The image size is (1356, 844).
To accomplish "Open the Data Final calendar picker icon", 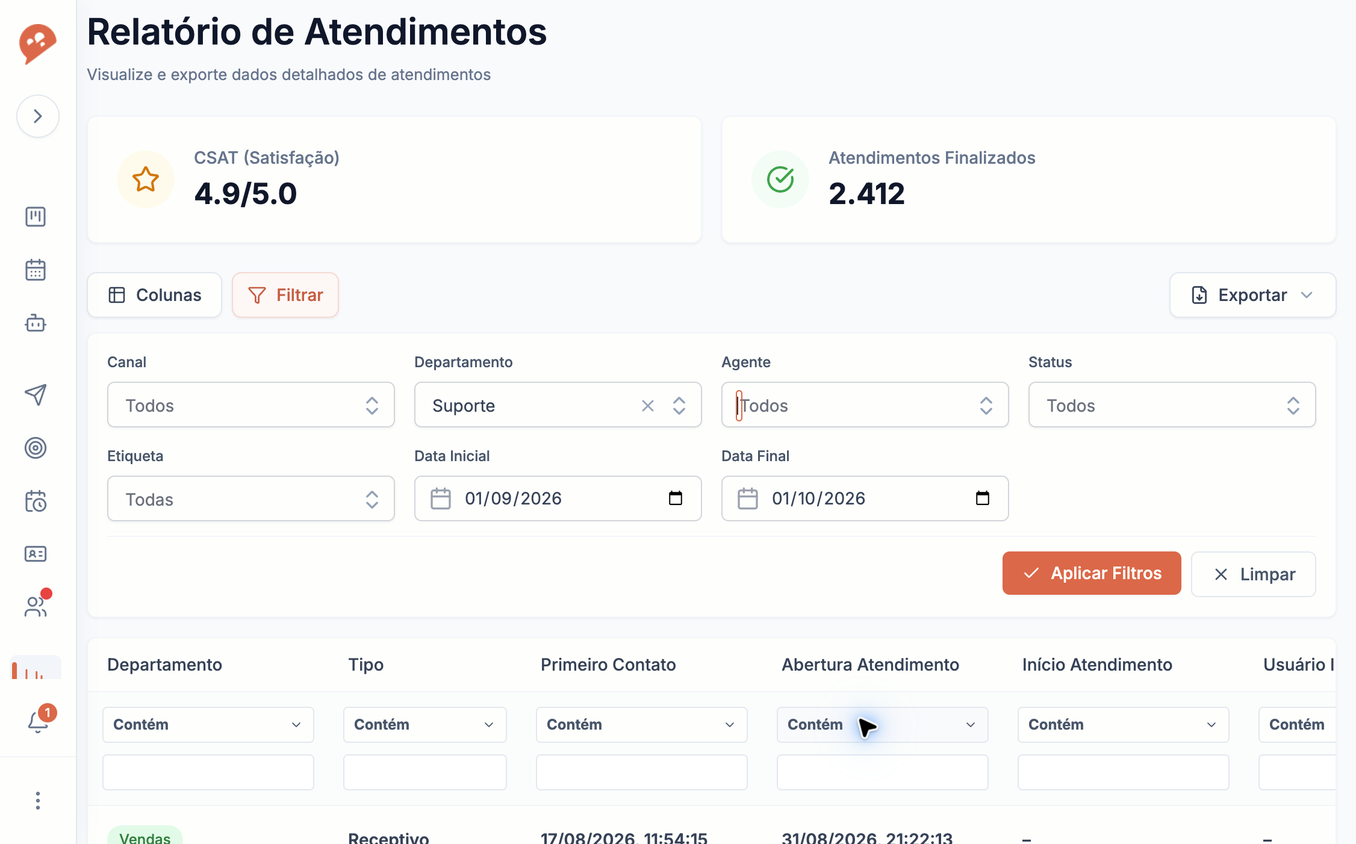I will coord(983,498).
